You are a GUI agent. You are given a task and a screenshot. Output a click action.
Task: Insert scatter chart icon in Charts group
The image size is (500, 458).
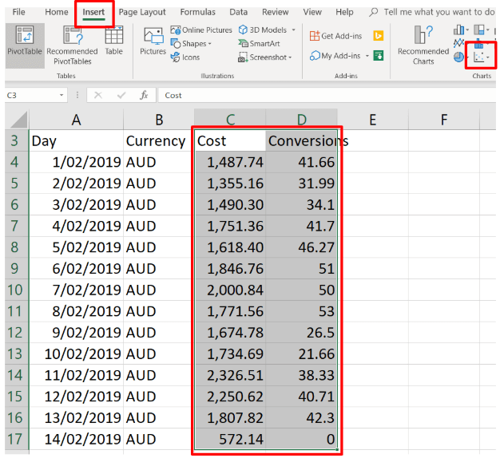tap(480, 57)
